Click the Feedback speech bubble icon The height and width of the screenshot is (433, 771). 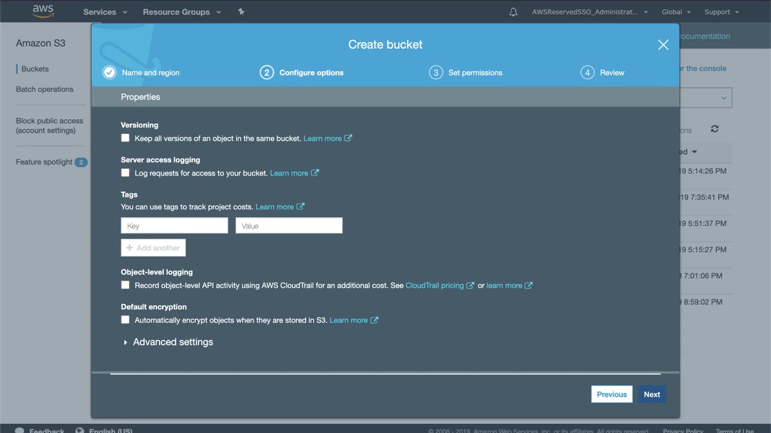20,430
